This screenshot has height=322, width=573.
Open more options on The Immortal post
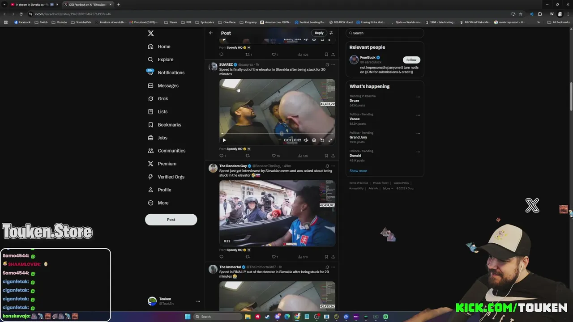tap(333, 267)
